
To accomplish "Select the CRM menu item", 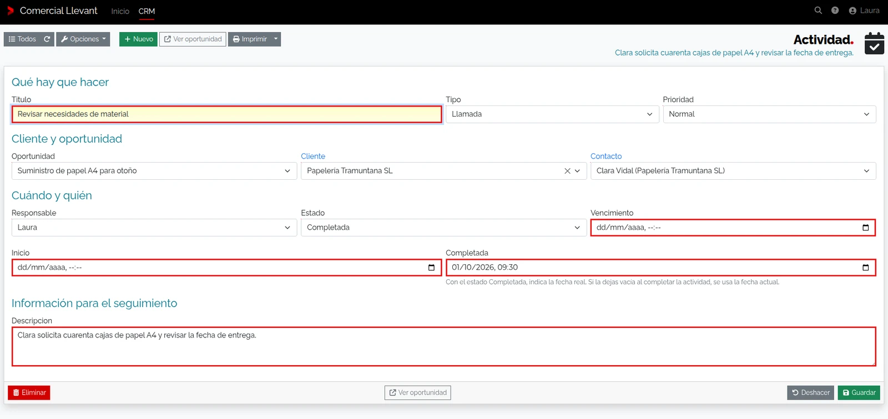I will click(x=147, y=11).
